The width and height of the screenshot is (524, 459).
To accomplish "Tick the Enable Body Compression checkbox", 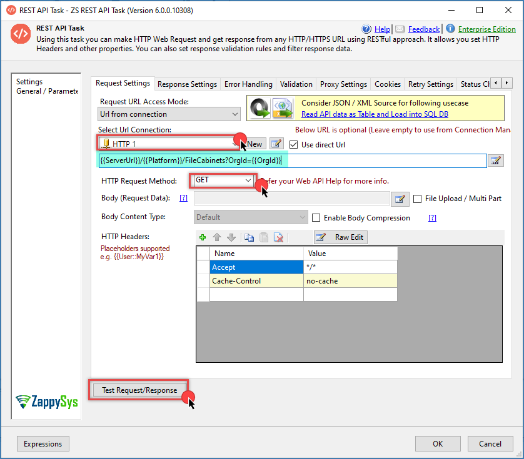I will tap(316, 218).
